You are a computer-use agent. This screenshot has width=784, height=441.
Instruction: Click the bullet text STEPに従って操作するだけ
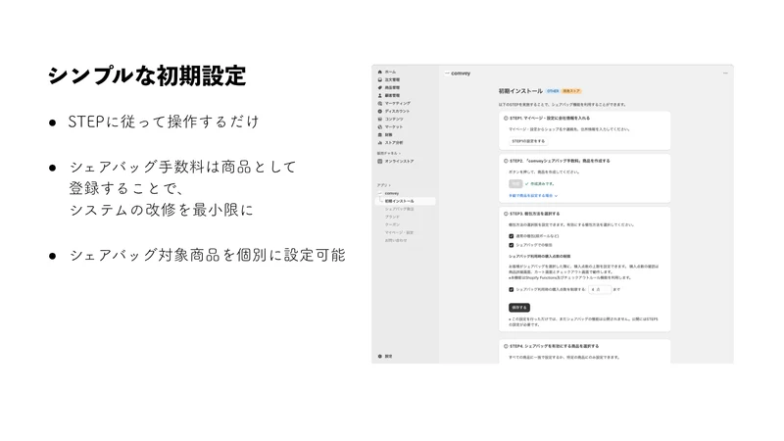164,122
